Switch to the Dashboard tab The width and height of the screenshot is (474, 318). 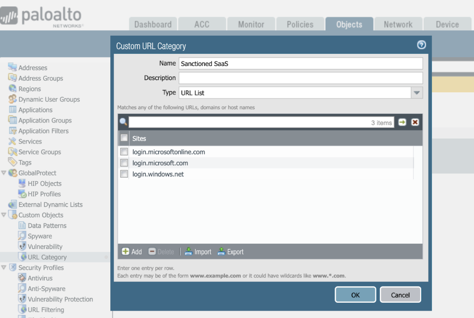153,24
